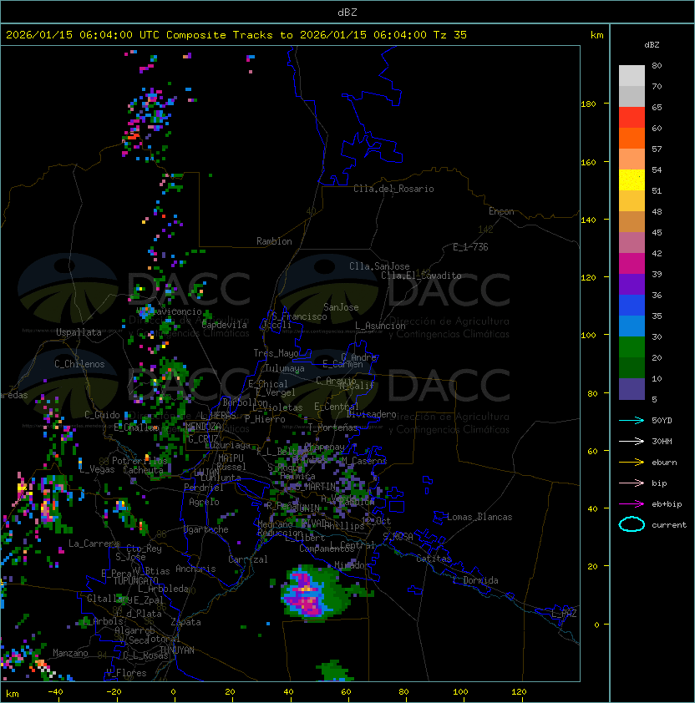Click the Divisadero map label
This screenshot has height=703, width=695.
(371, 414)
